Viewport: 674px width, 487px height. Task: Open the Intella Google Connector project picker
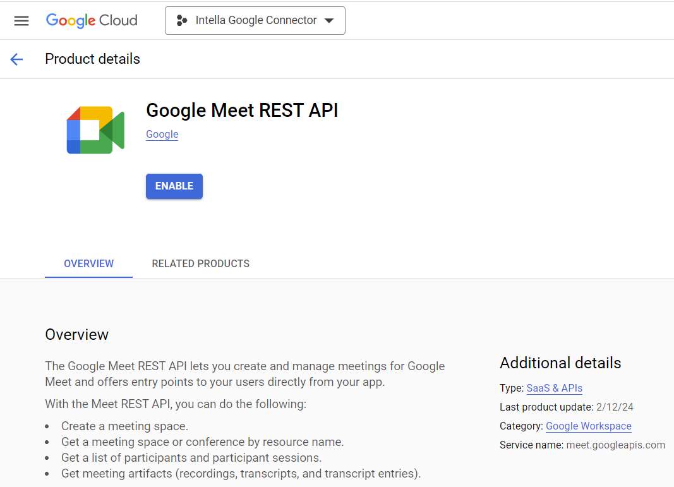tap(255, 20)
